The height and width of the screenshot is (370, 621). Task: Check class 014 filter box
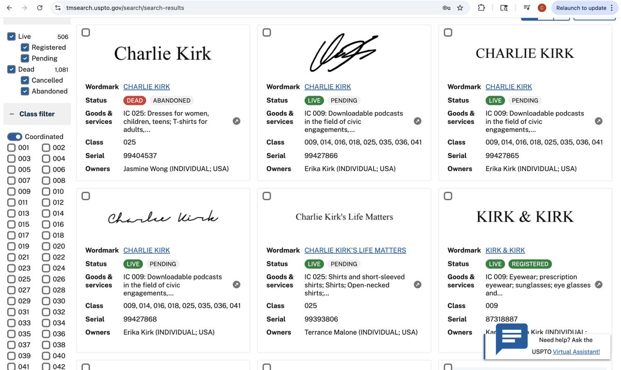(x=46, y=213)
